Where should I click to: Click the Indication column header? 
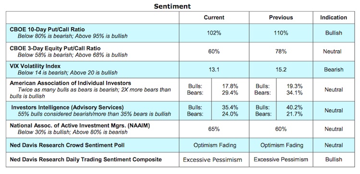pyautogui.click(x=334, y=18)
